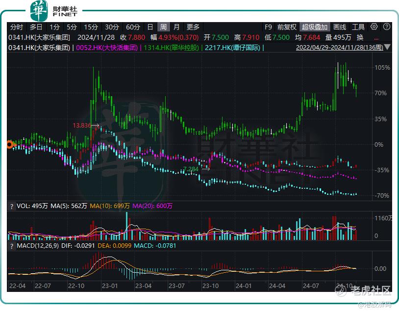Click the 13.836 high price label
Viewport: 399px width, 314px height.
pos(82,125)
